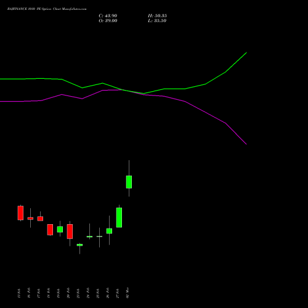Image resolution: width=308 pixels, height=308 pixels.
Task: Click the 16 Feb date label
Action: click(x=29, y=293)
